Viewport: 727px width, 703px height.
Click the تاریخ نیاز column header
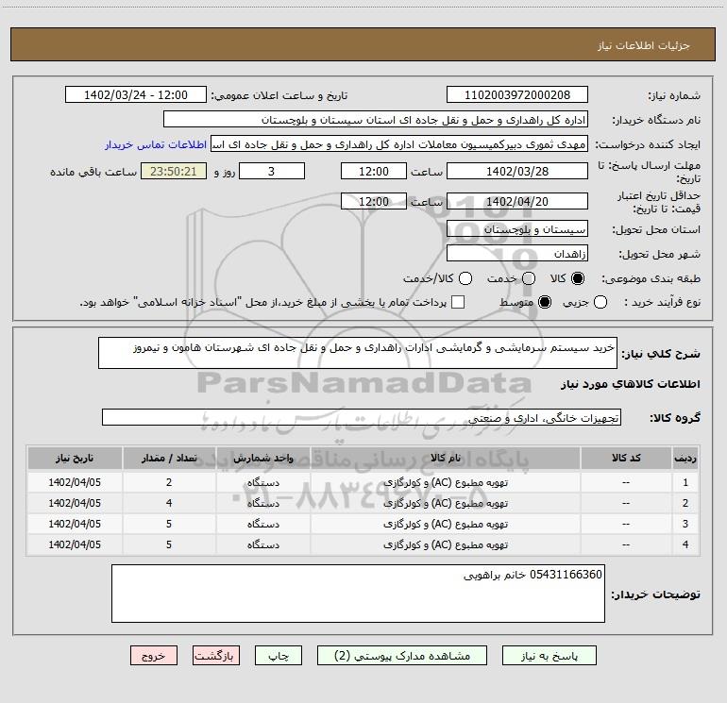(75, 458)
